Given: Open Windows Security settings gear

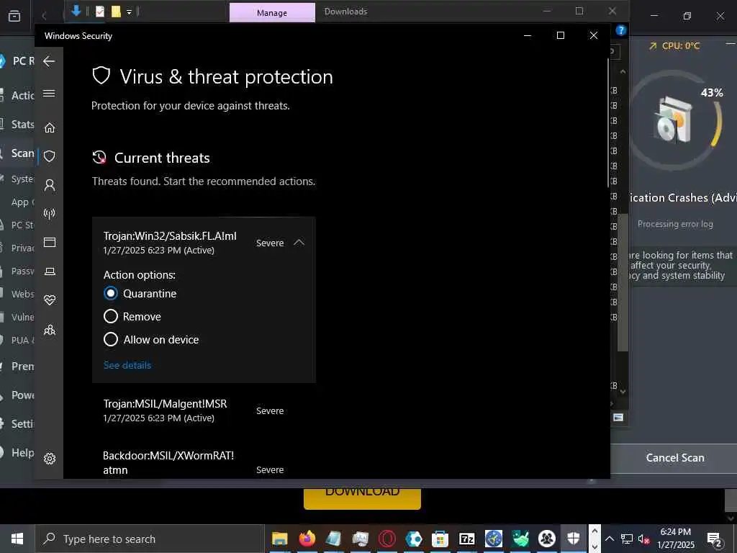Looking at the screenshot, I should [50, 459].
